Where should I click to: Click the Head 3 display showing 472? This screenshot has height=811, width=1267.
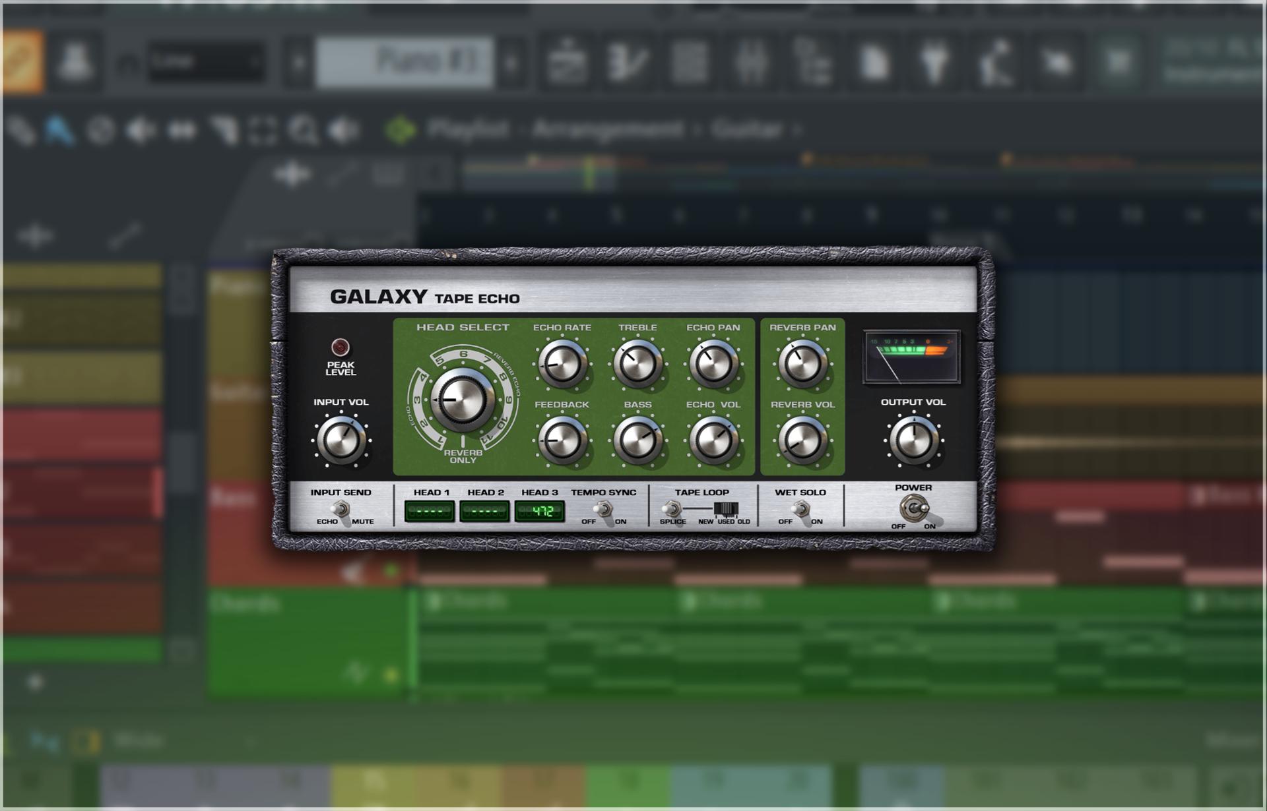540,511
